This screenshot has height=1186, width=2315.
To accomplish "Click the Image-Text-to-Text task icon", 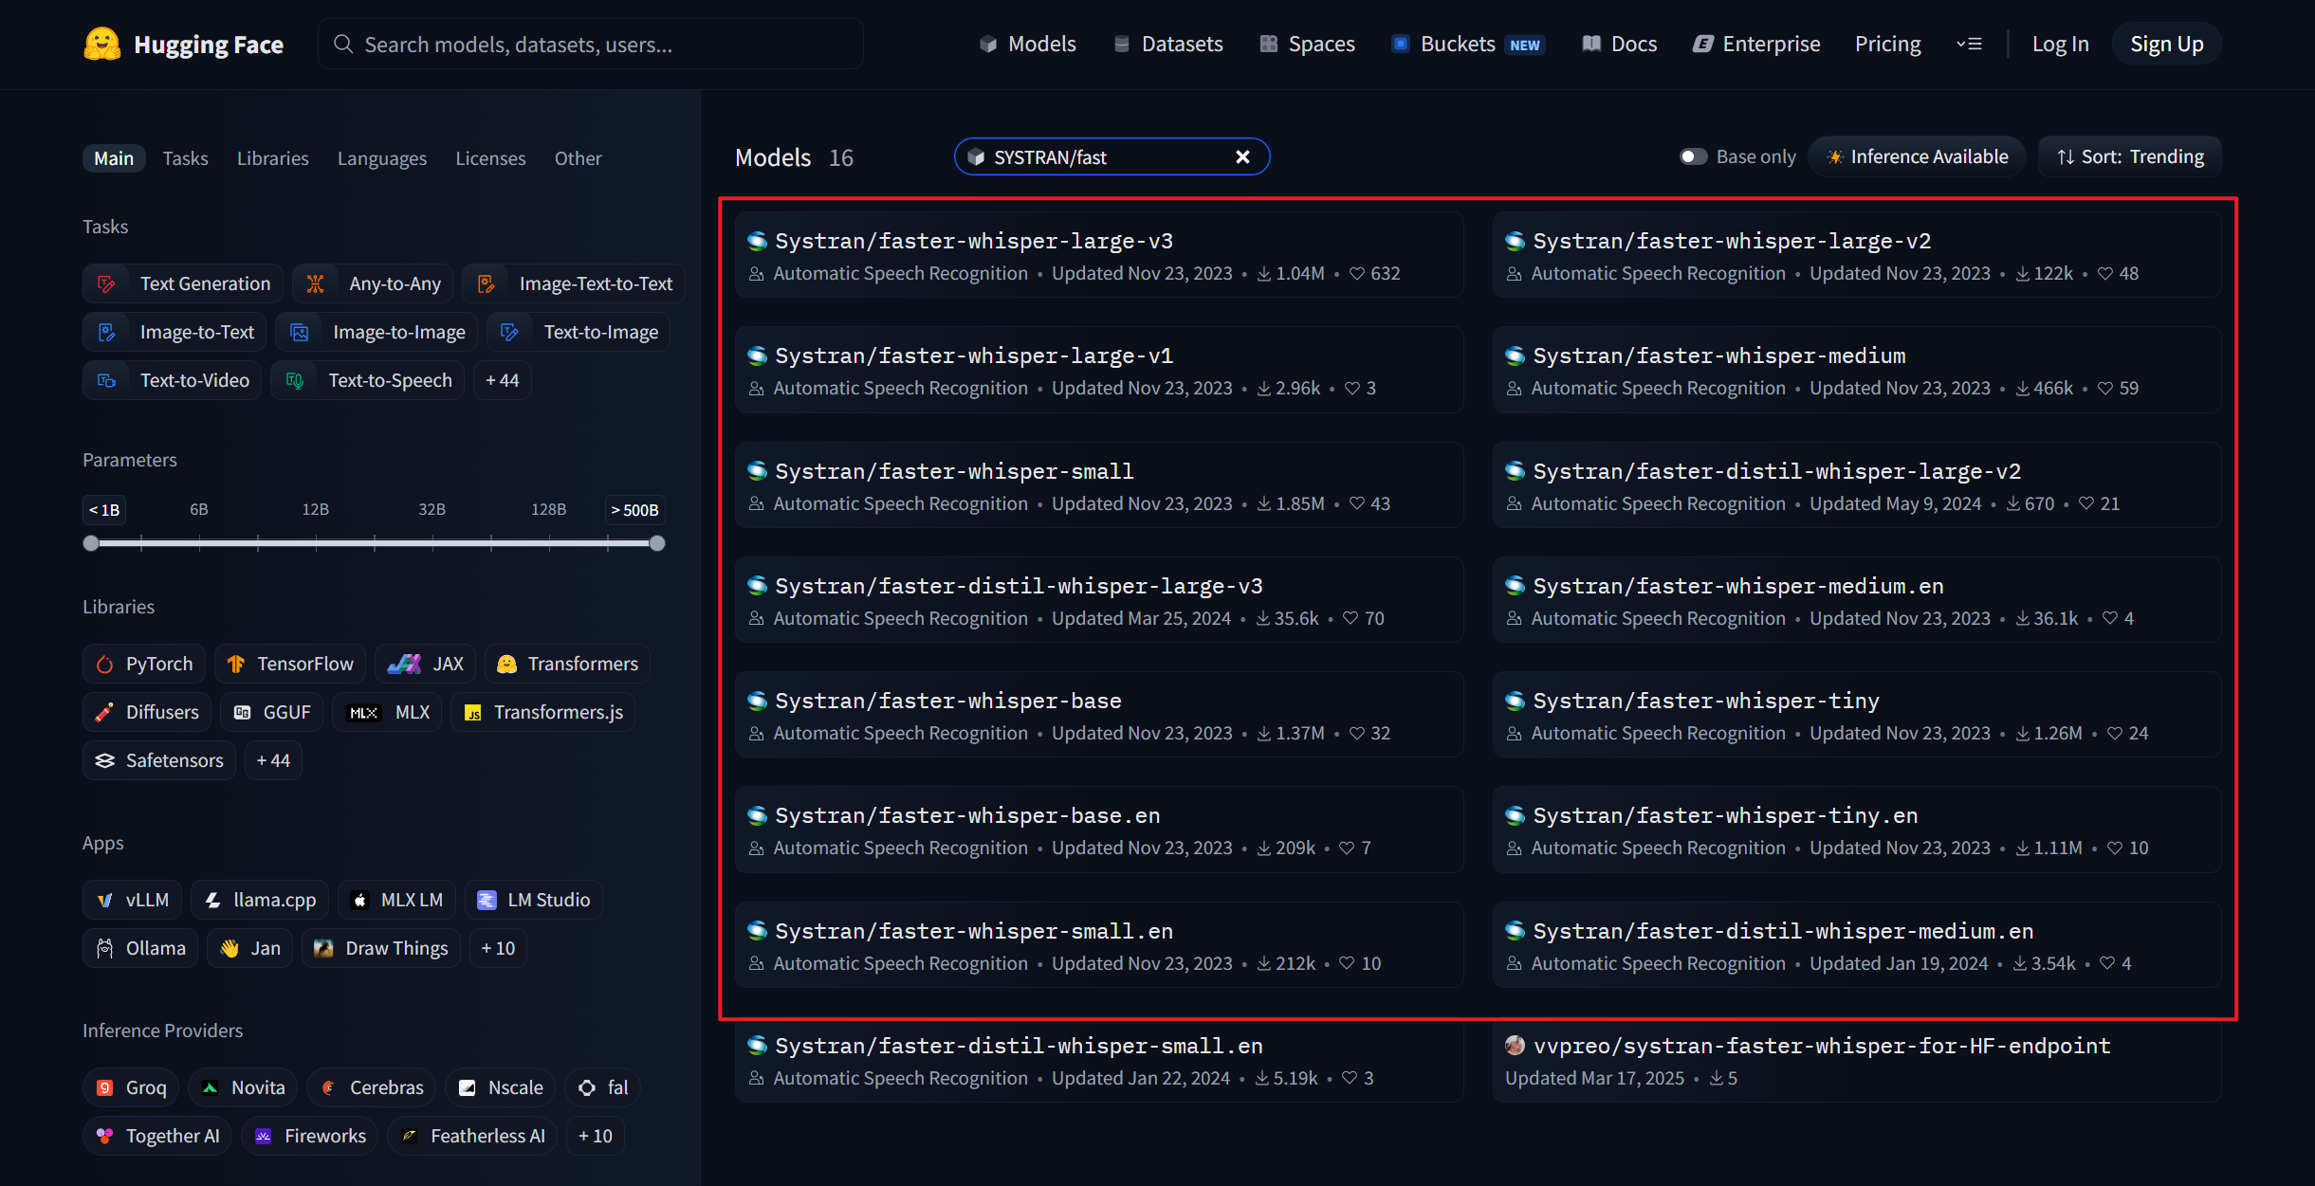I will [487, 283].
